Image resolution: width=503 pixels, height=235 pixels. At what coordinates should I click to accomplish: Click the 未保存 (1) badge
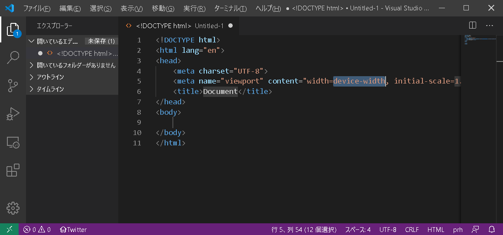point(101,42)
